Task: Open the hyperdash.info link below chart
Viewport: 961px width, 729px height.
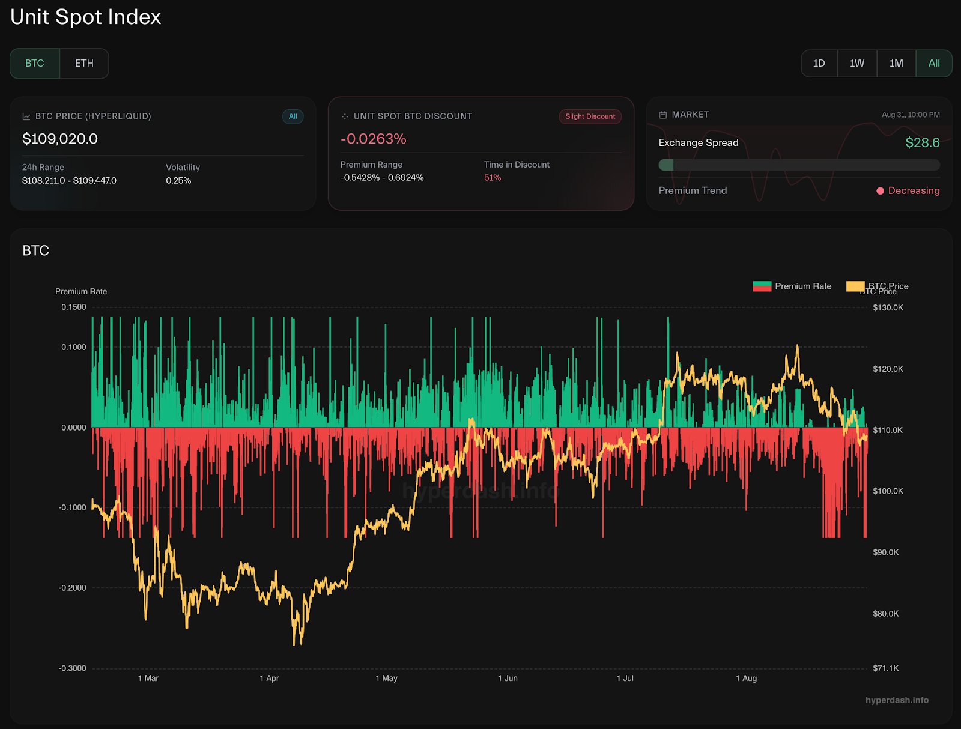Action: coord(897,700)
